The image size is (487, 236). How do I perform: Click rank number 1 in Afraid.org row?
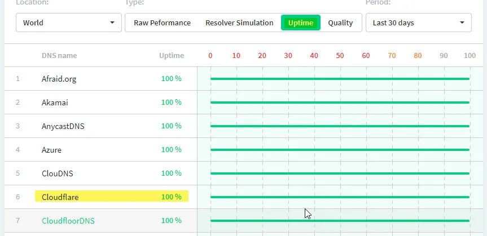pos(17,79)
